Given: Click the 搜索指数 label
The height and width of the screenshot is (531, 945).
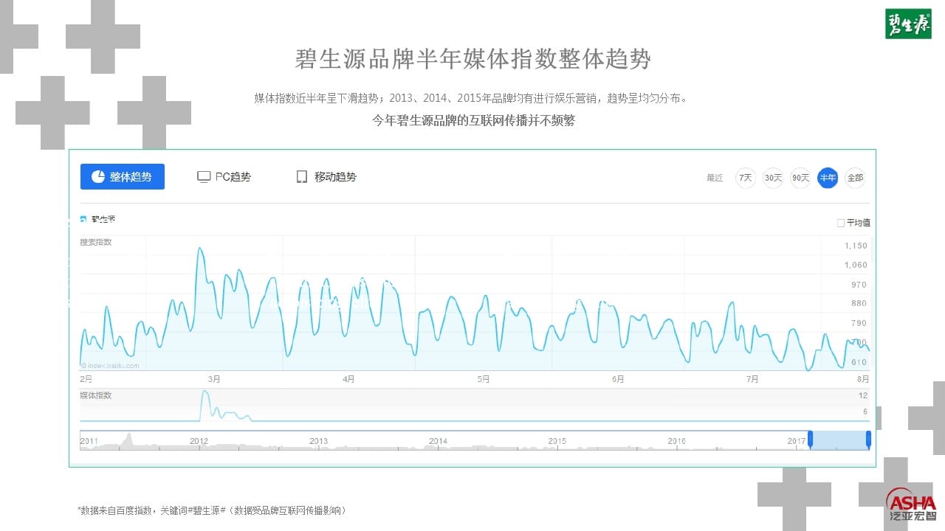Looking at the screenshot, I should (x=96, y=242).
